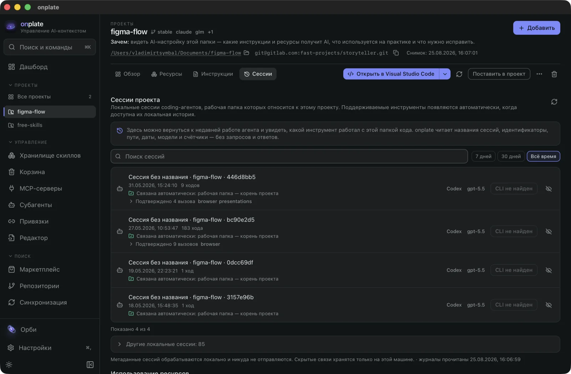This screenshot has height=374, width=571.
Task: Select the free-skills project
Action: [x=50, y=125]
